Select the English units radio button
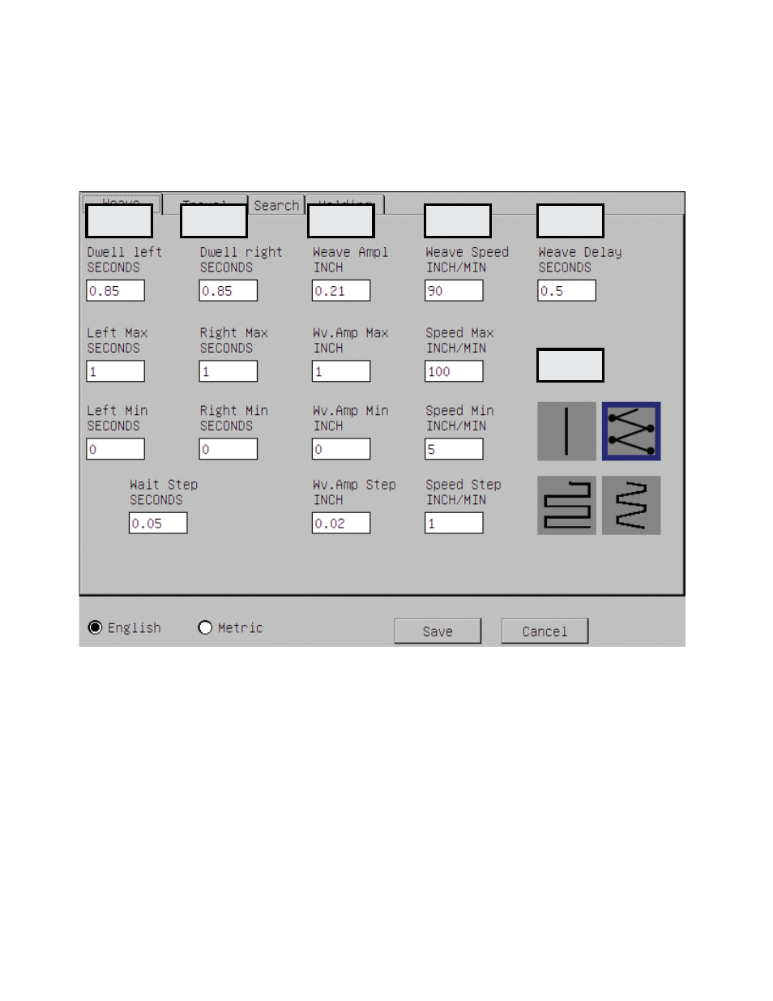This screenshot has width=773, height=1001. pos(96,627)
